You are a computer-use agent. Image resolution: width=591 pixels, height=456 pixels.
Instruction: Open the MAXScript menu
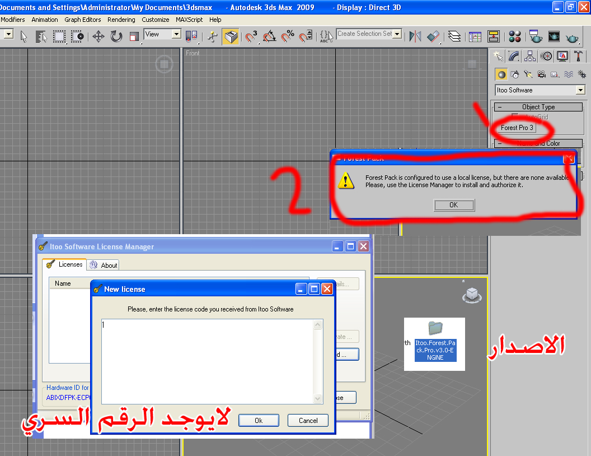click(189, 20)
